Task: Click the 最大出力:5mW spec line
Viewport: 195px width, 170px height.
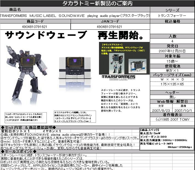Action: click(x=150, y=133)
